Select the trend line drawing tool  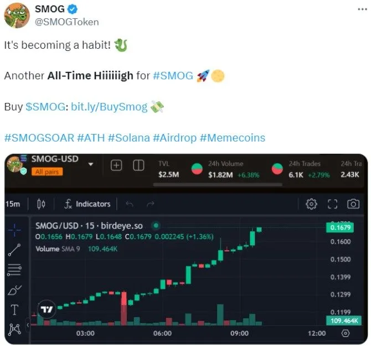(14, 250)
